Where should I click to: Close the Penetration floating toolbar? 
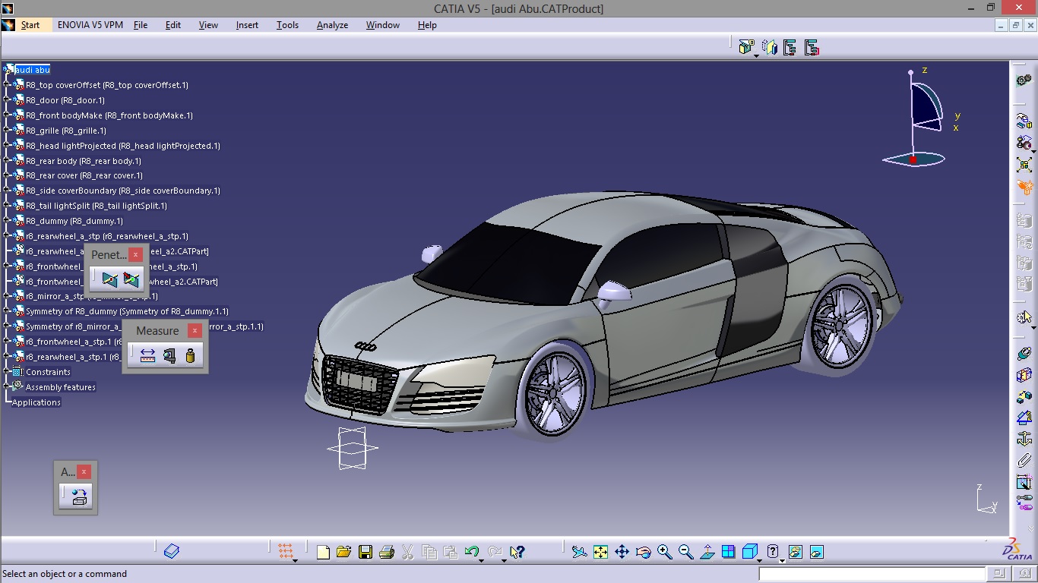point(135,255)
